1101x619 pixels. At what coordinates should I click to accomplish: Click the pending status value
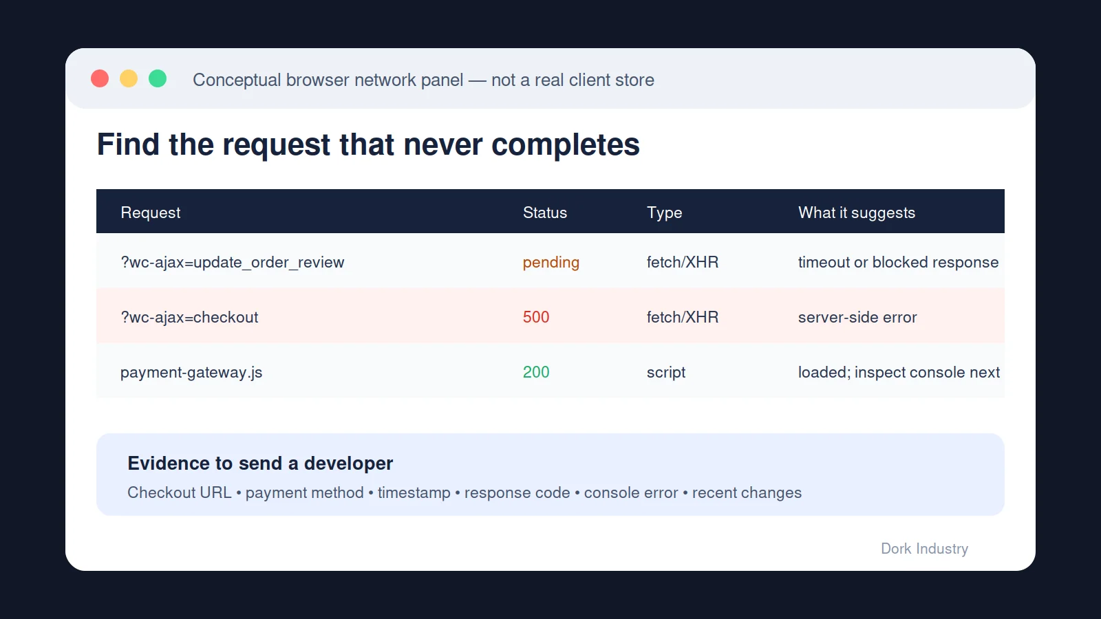(551, 262)
